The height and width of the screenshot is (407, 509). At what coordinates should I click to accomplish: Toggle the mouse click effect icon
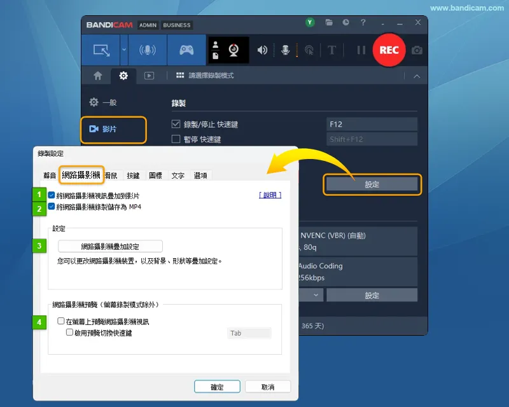coord(309,50)
